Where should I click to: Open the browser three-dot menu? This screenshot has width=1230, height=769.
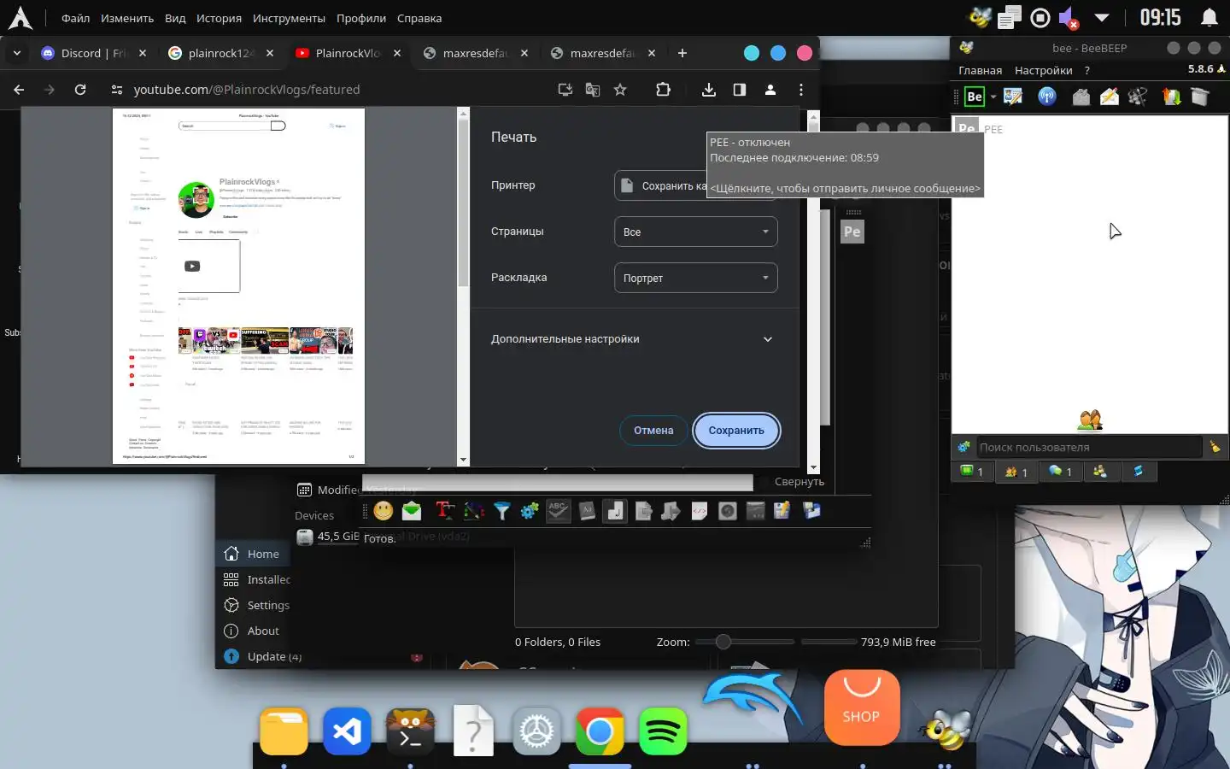click(800, 90)
